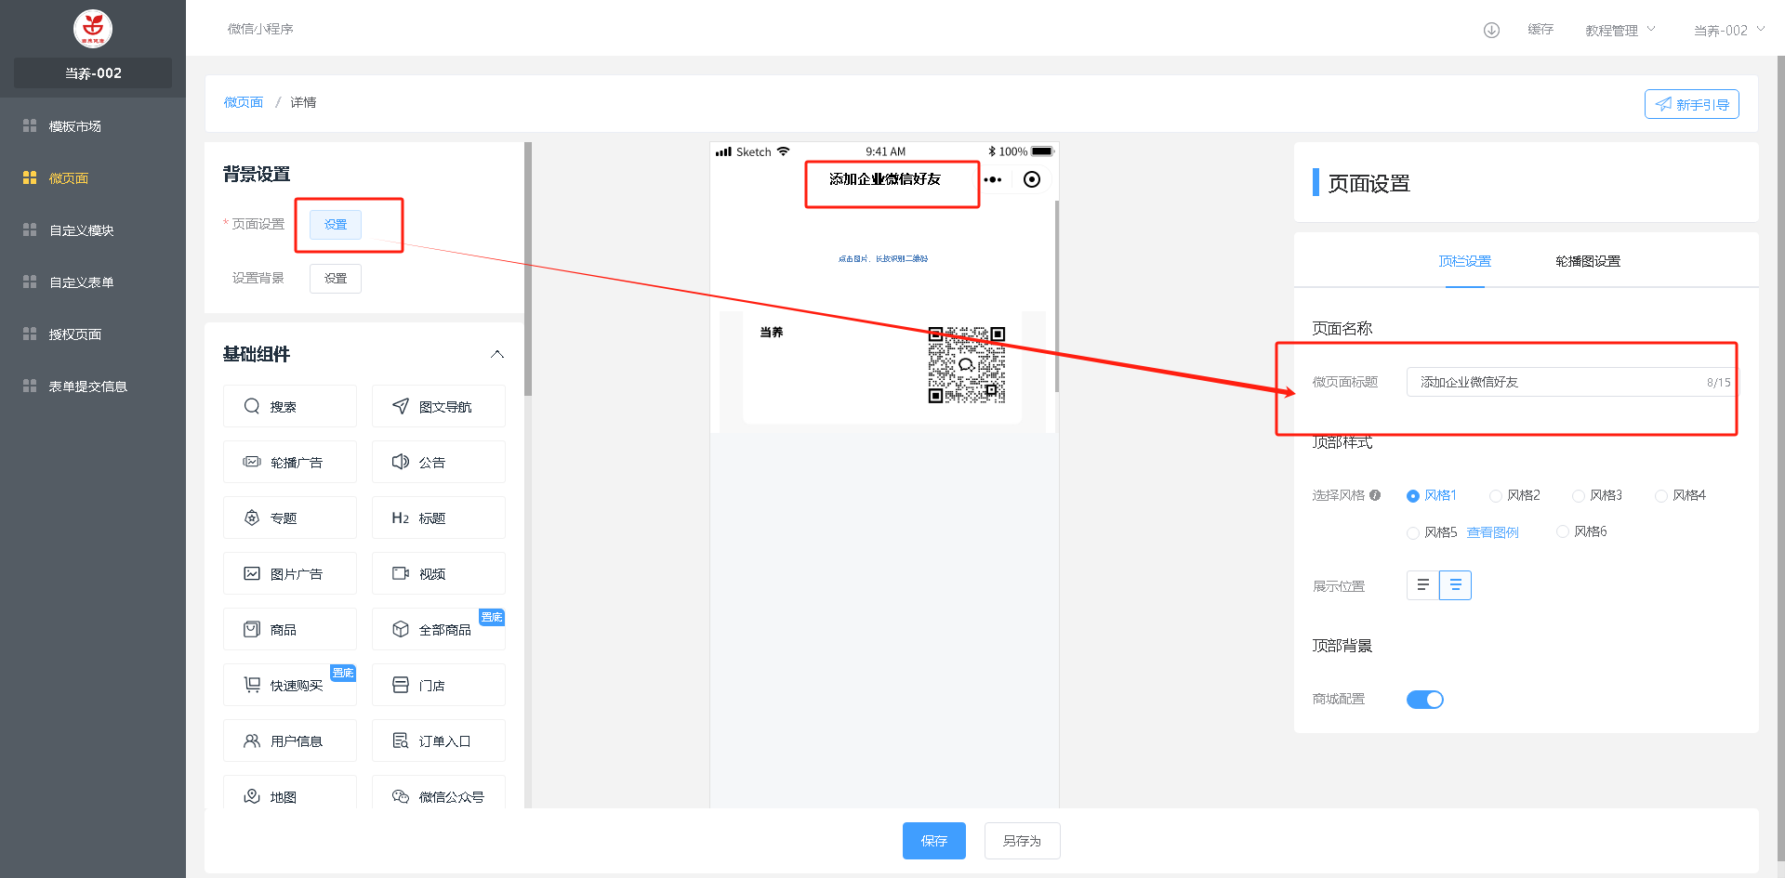This screenshot has height=878, width=1785.
Task: Choose the 风格6 style radio button
Action: pyautogui.click(x=1563, y=531)
